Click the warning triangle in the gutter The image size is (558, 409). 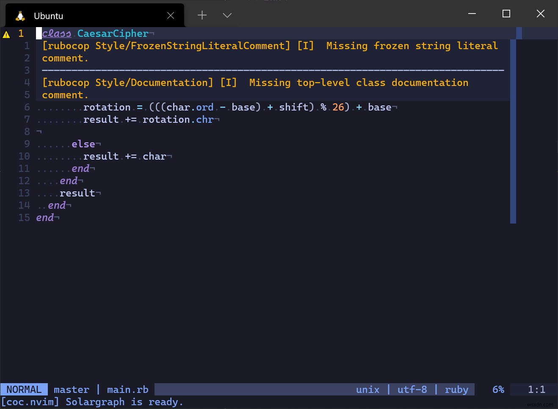7,35
